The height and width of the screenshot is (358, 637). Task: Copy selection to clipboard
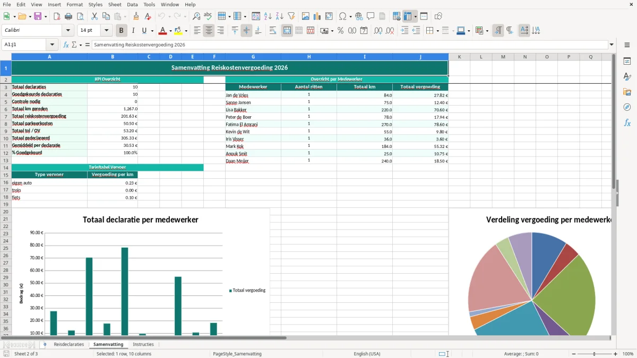[x=106, y=16]
